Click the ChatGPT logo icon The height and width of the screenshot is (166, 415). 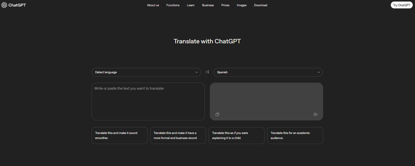coord(4,5)
